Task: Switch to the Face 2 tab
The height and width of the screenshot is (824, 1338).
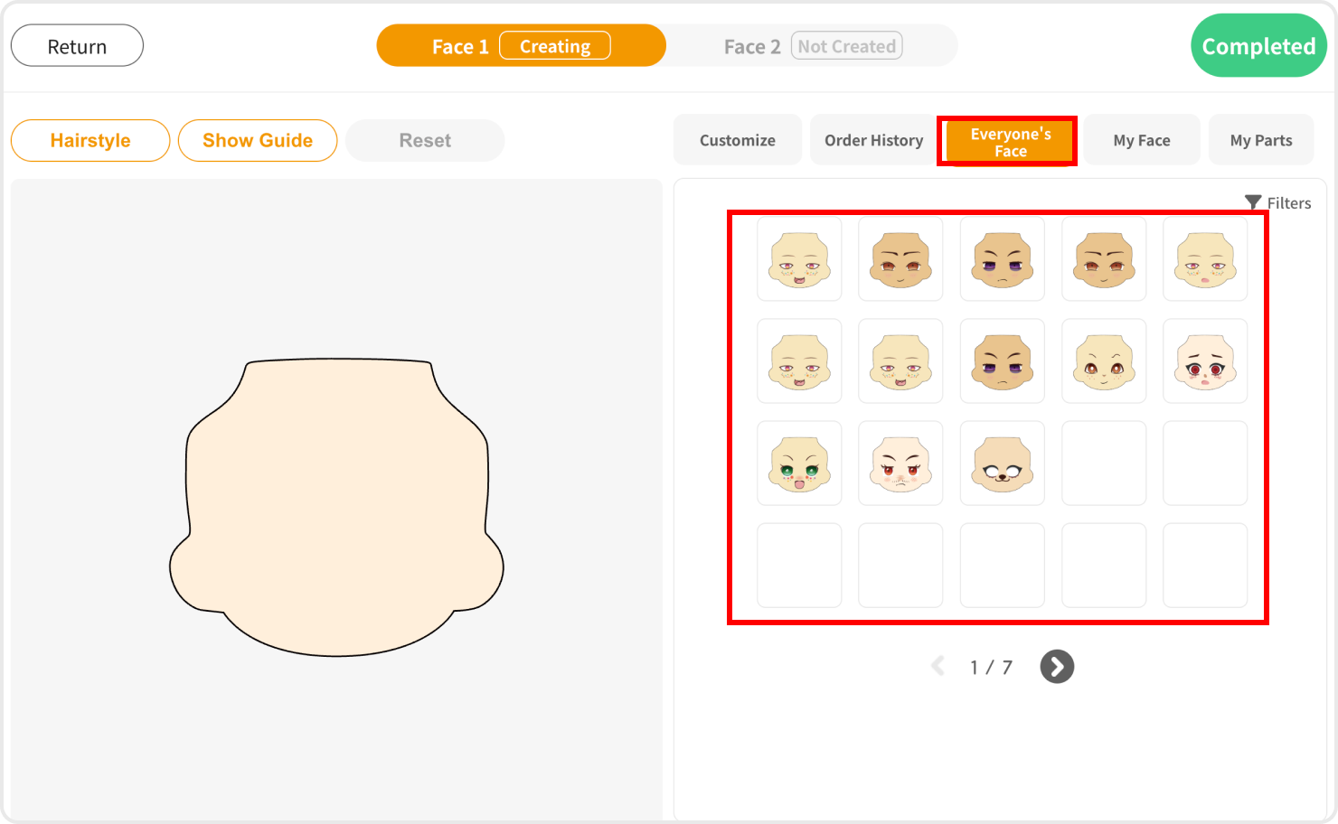Action: 812,46
